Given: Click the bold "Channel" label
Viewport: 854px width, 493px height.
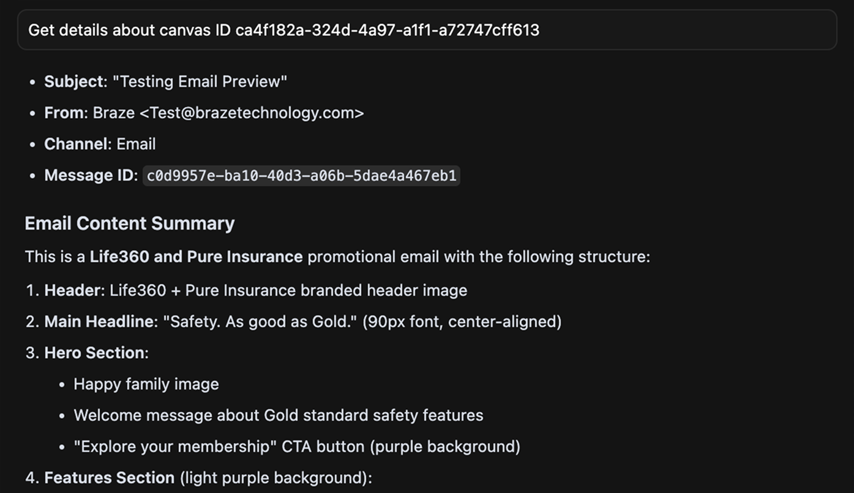Looking at the screenshot, I should (75, 144).
